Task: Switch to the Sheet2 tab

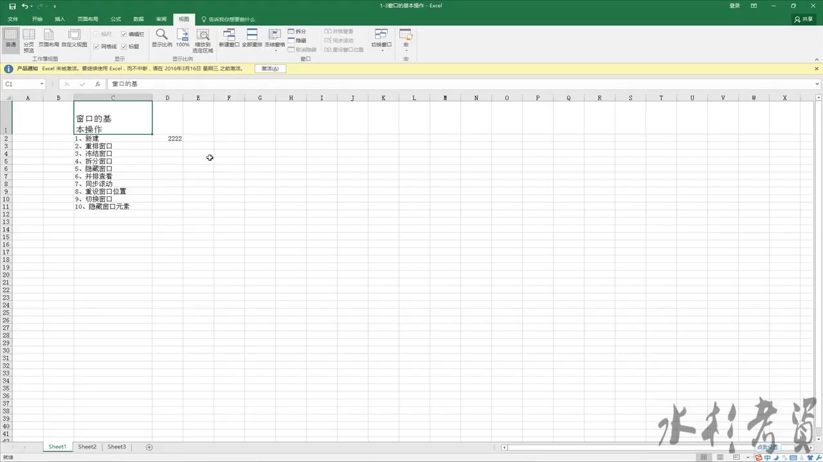Action: click(87, 447)
